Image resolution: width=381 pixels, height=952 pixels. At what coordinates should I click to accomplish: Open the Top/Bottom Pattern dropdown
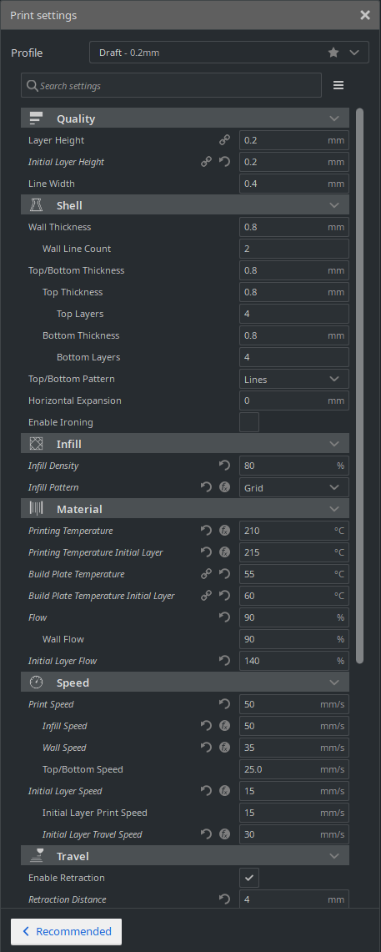click(x=294, y=379)
